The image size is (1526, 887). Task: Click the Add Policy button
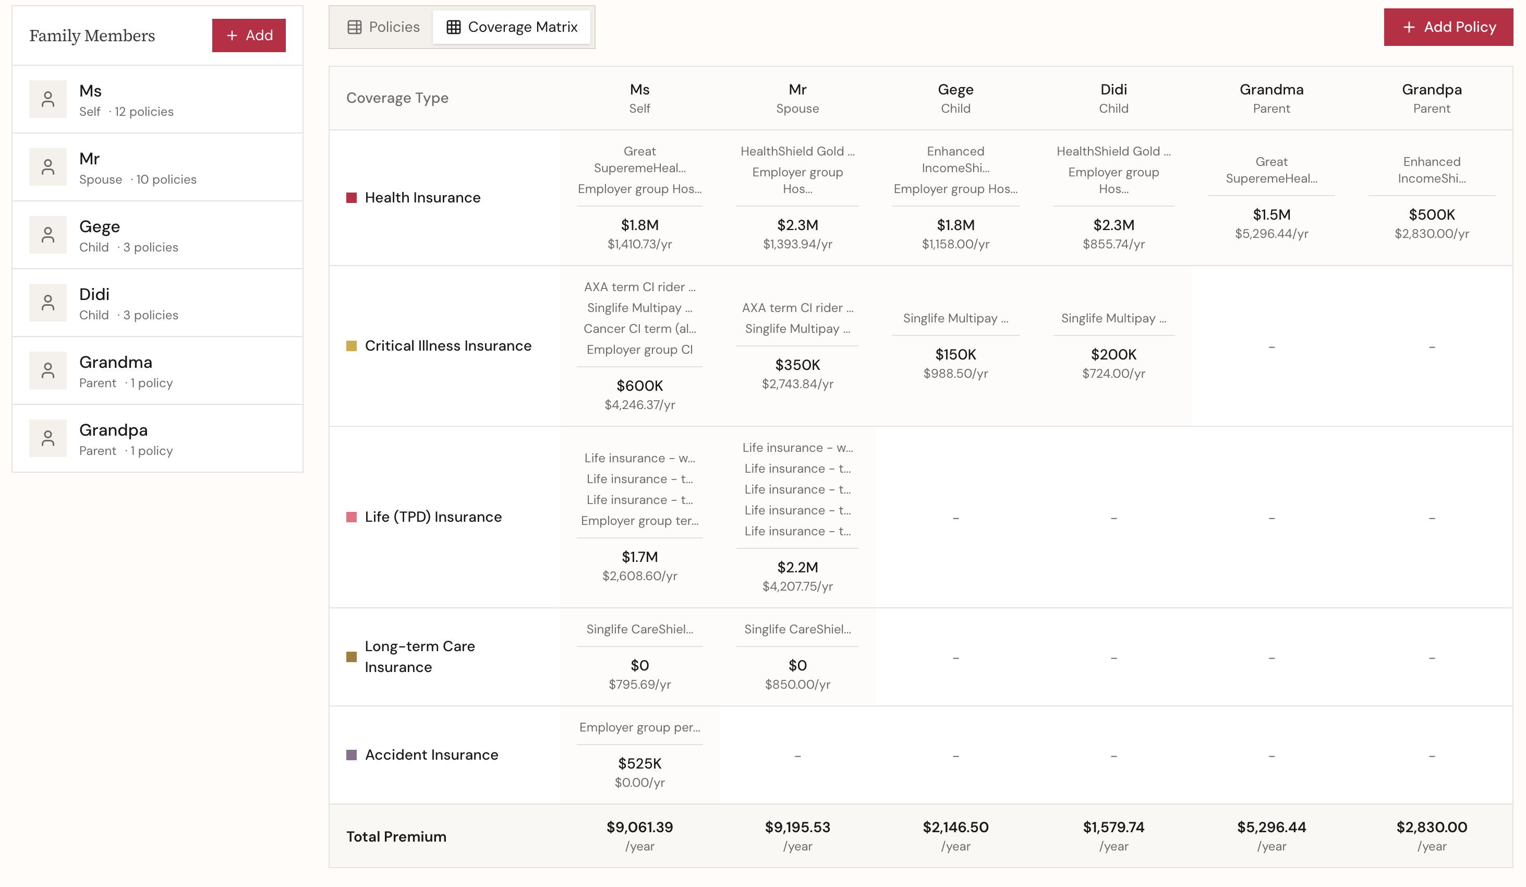click(x=1448, y=27)
